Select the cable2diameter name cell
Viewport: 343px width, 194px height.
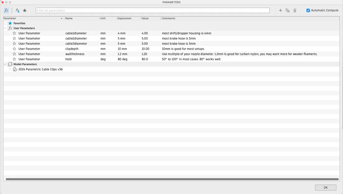[x=76, y=38]
